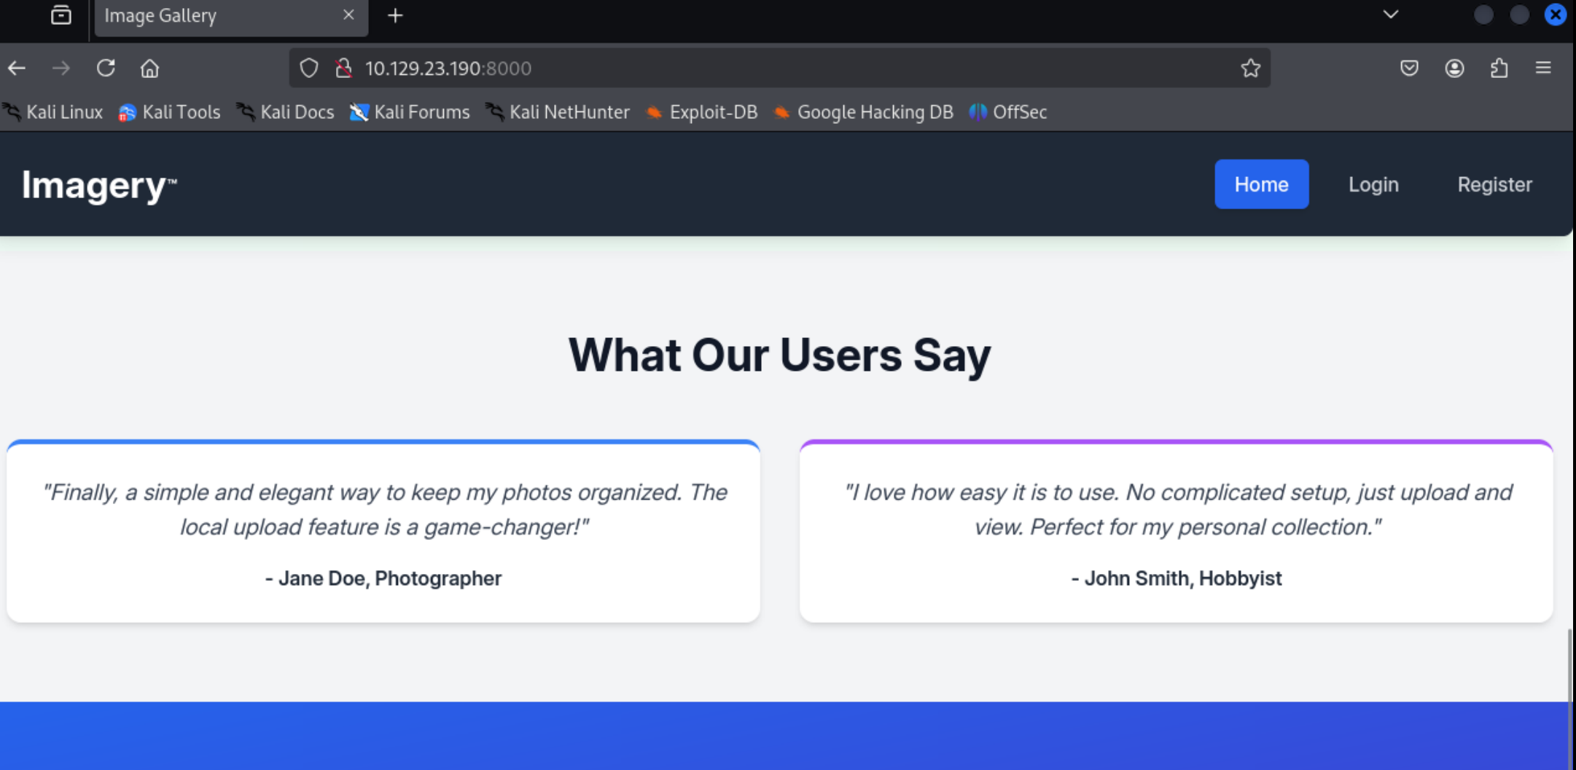This screenshot has height=770, width=1576.
Task: Open the tracking protection shield icon
Action: (309, 68)
